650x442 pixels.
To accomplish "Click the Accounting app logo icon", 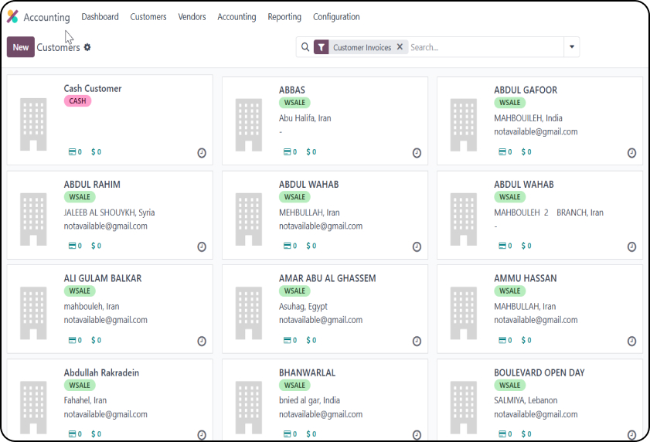I will coord(12,17).
